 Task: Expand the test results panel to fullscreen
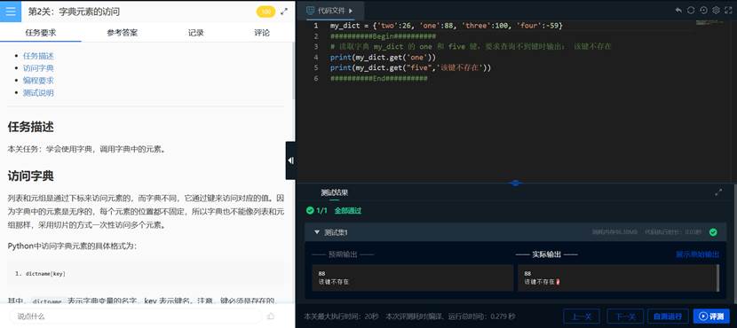click(718, 192)
